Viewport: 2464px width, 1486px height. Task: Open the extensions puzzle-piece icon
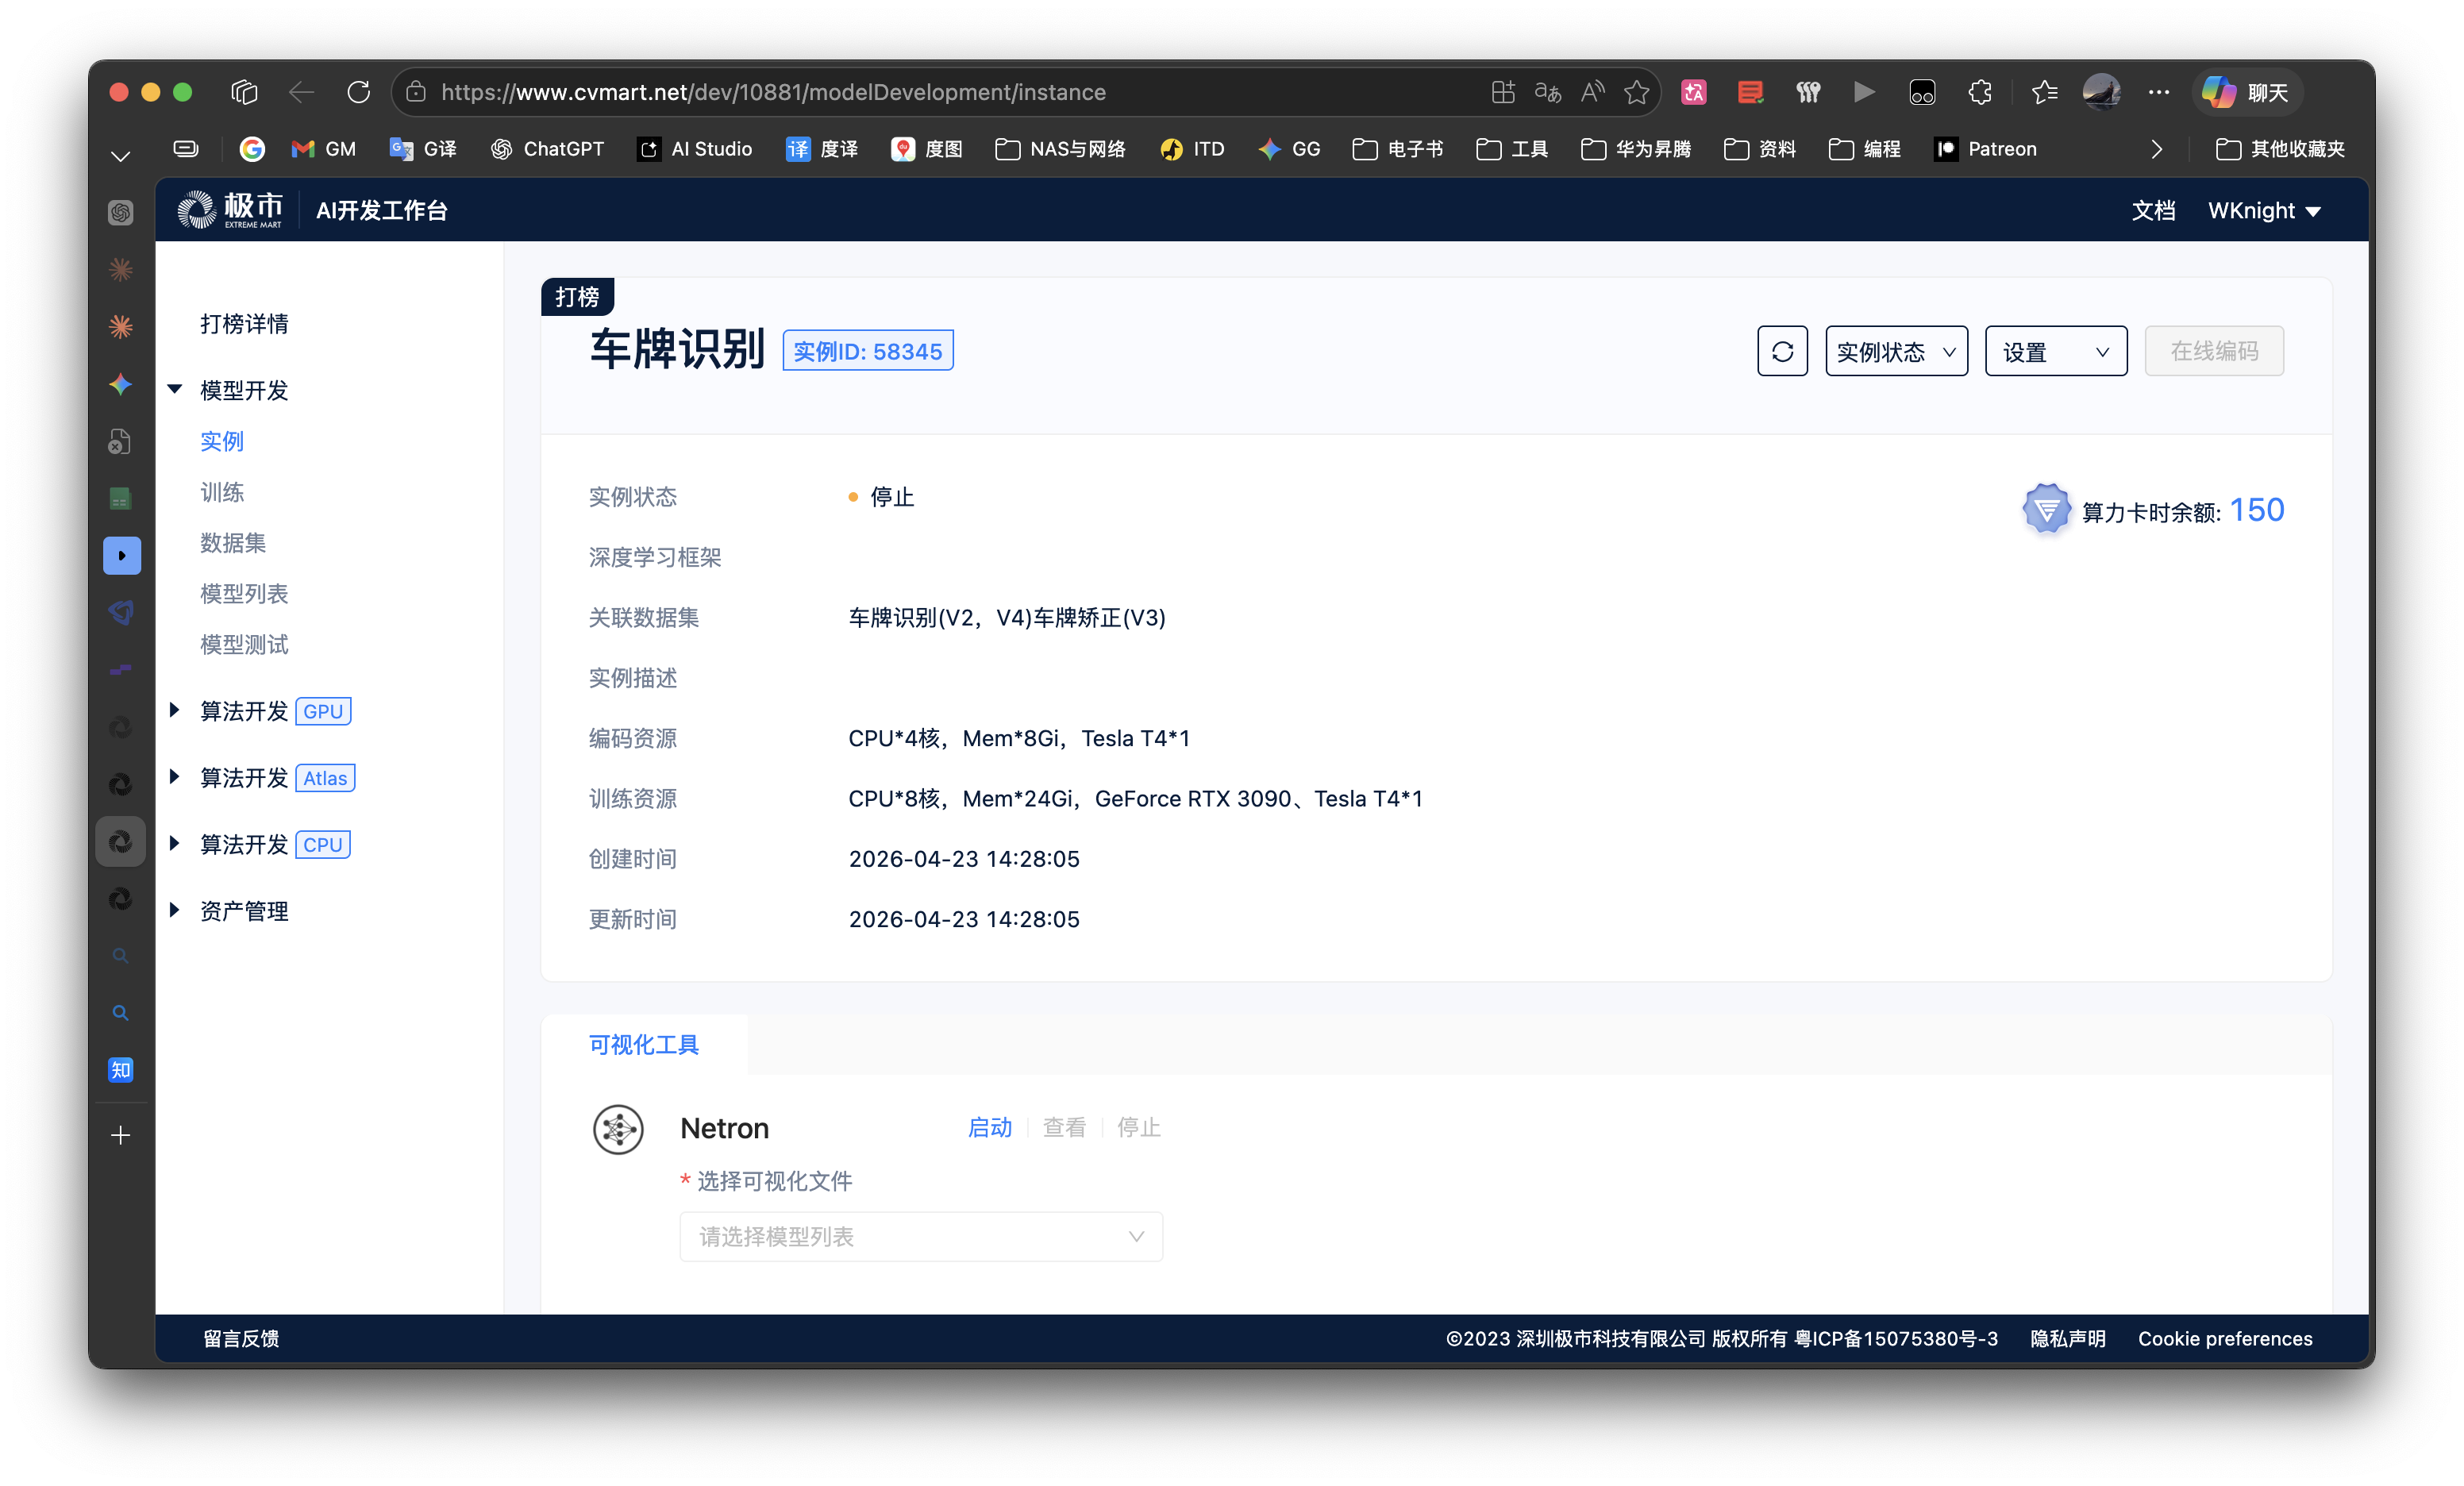click(1980, 92)
